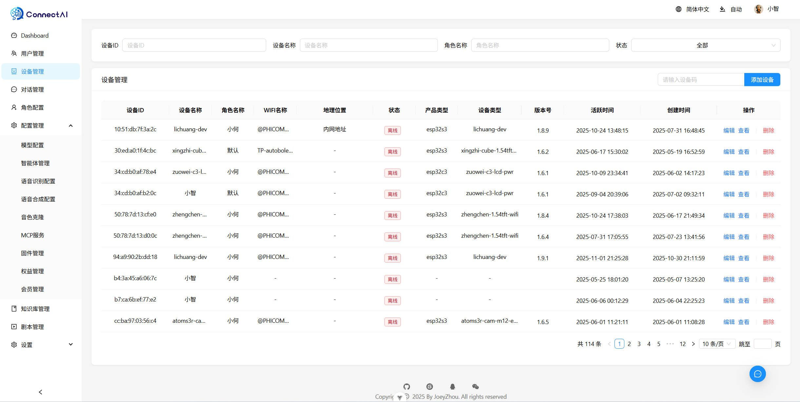Click next page arrow in pagination

(x=693, y=344)
